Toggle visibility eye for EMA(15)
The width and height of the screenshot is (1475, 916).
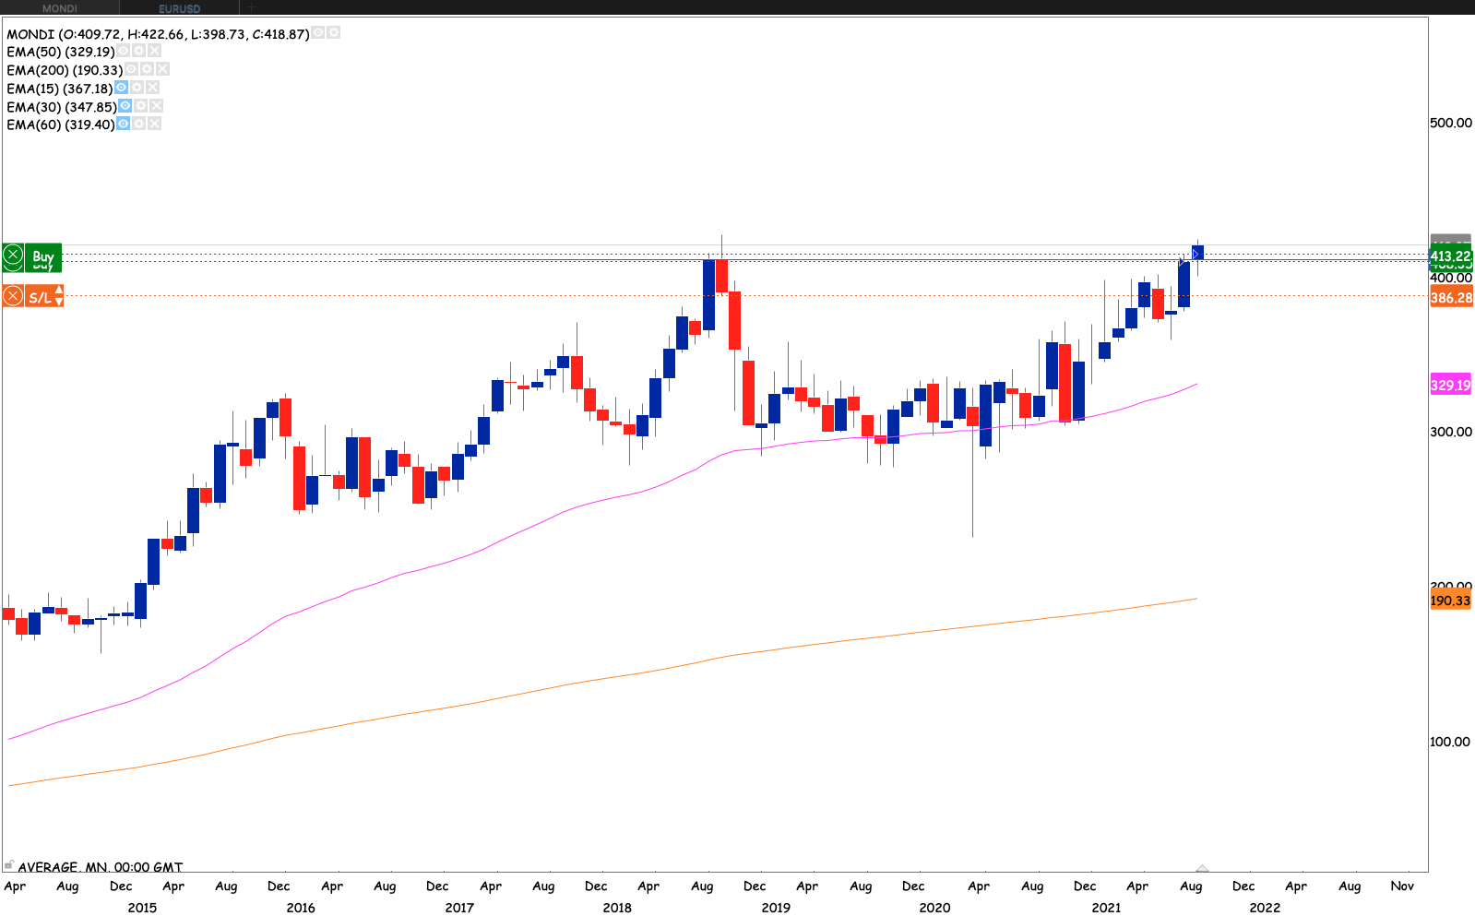pos(121,88)
